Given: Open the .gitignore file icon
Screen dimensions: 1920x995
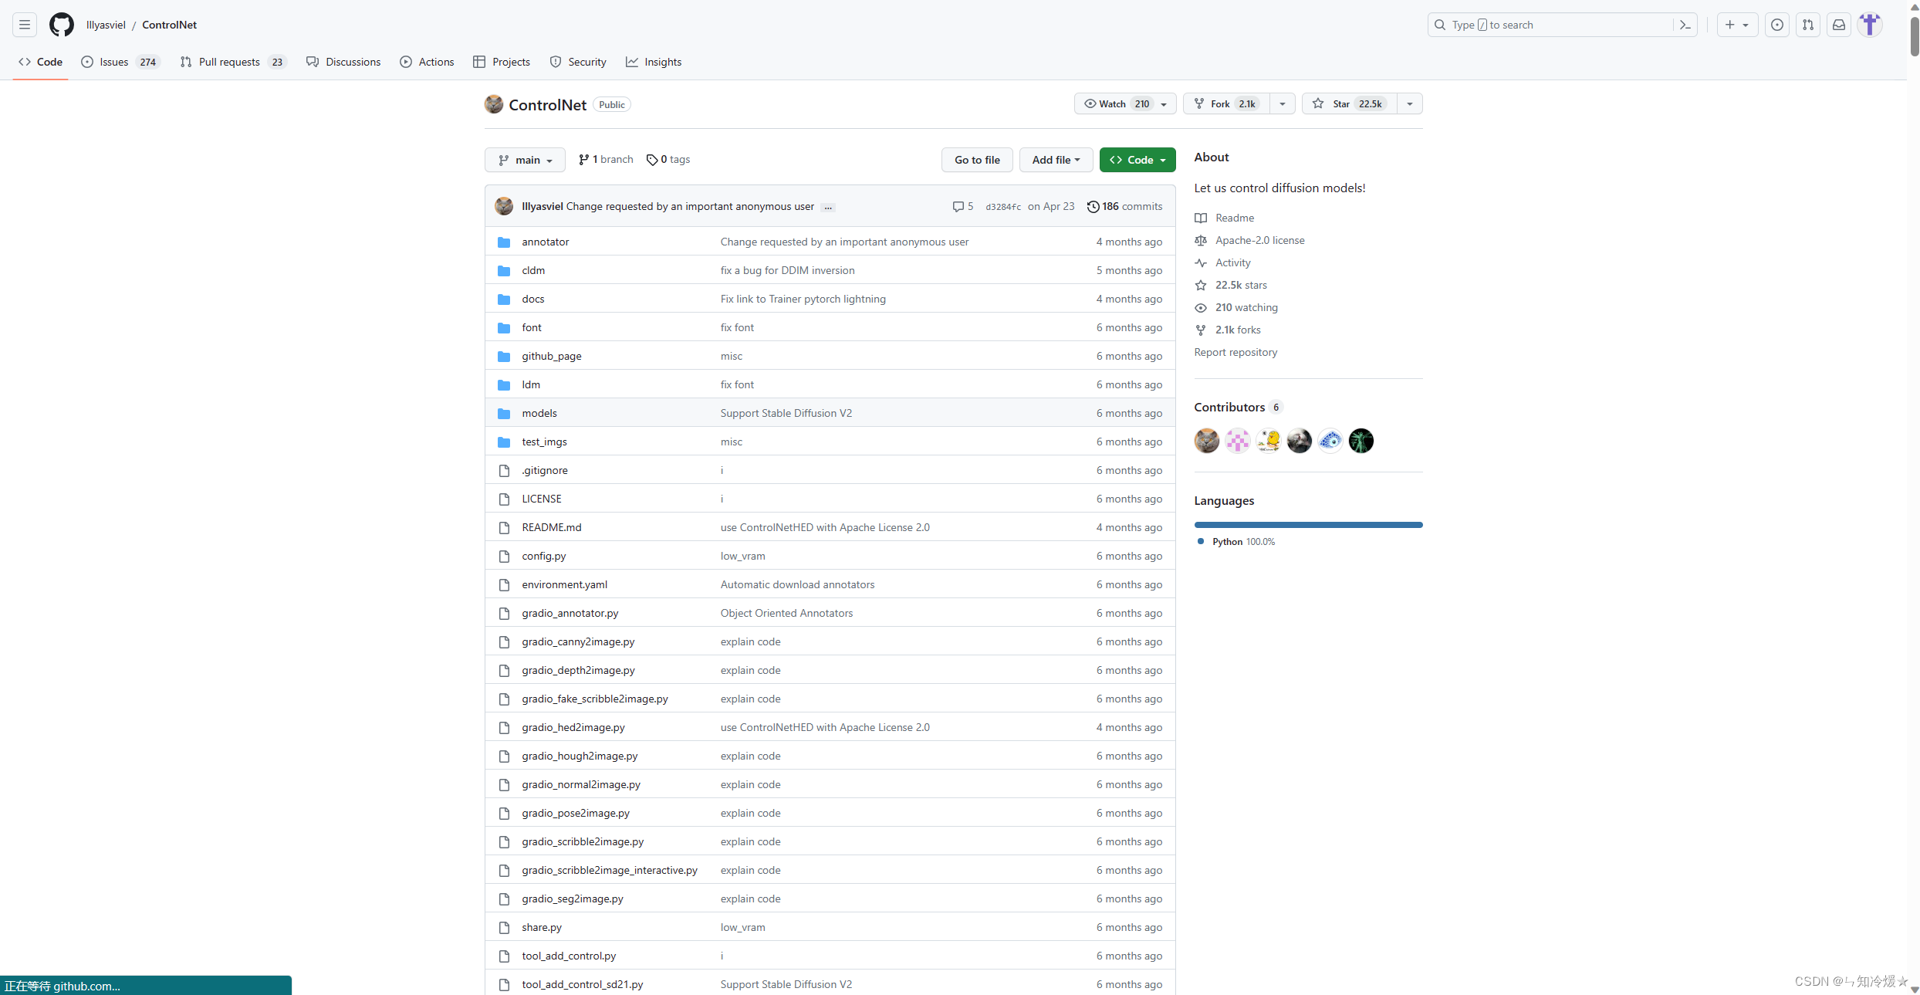Looking at the screenshot, I should (x=504, y=470).
